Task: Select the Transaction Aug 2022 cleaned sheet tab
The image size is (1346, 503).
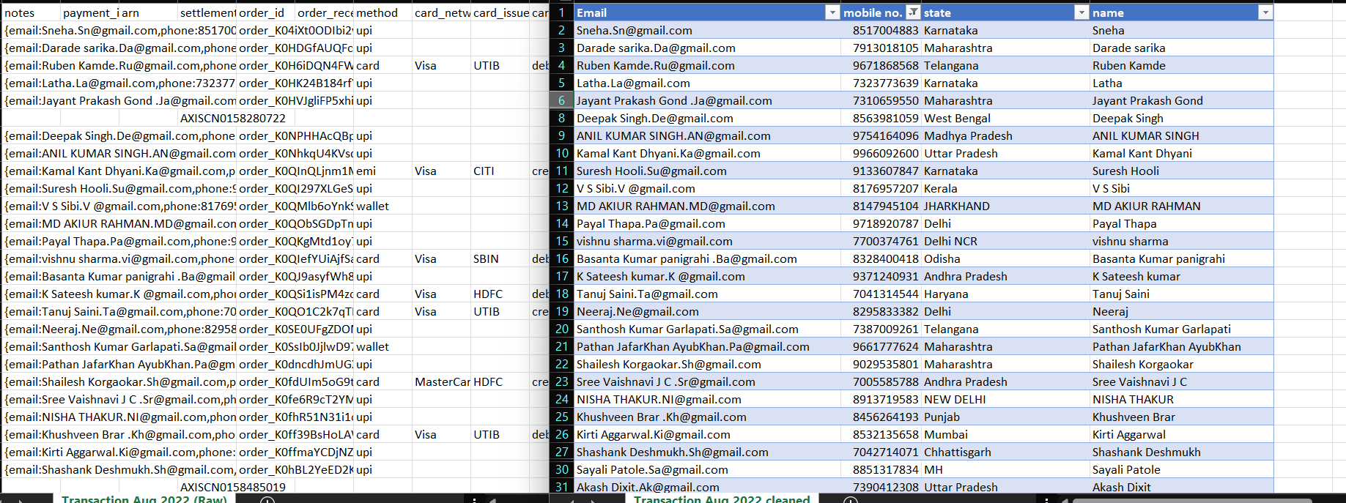Action: pos(721,499)
